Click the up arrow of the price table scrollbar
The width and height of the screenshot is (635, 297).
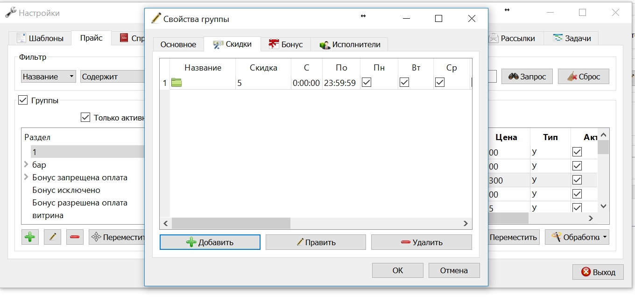[603, 134]
